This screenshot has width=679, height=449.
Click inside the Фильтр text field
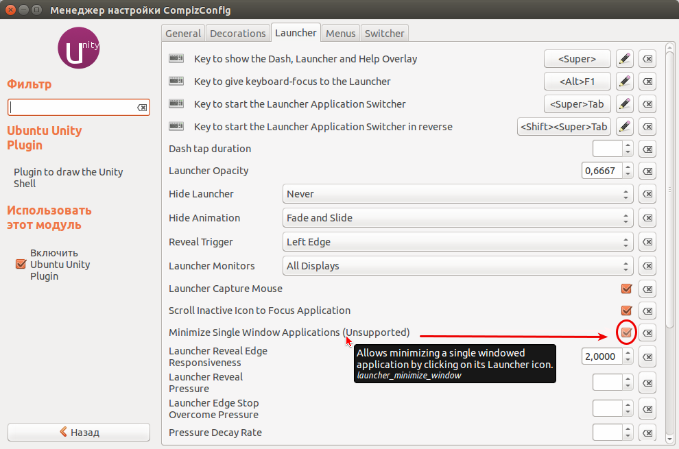72,108
